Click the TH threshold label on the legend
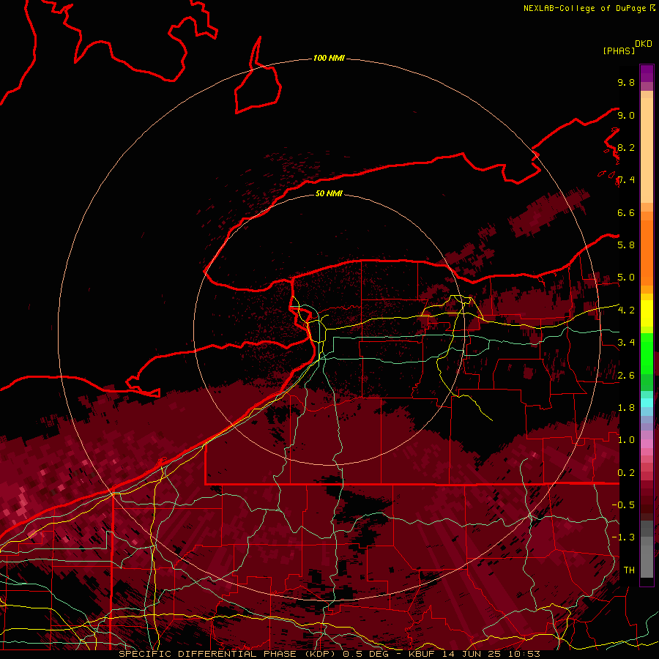The height and width of the screenshot is (659, 659). 629,570
